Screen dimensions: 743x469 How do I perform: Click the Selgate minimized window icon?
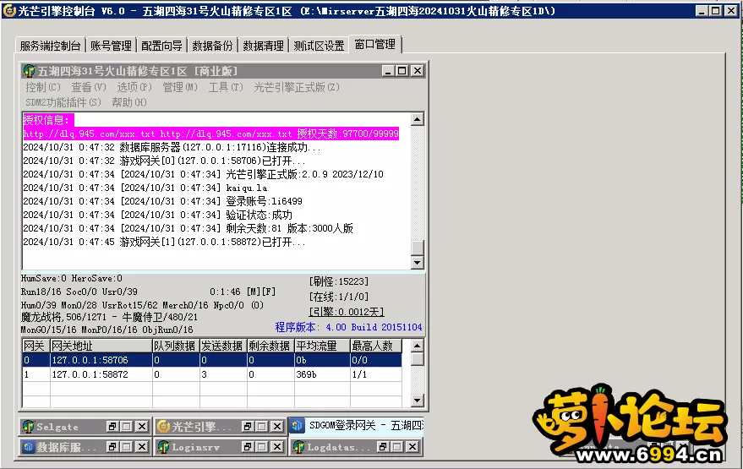[29, 427]
